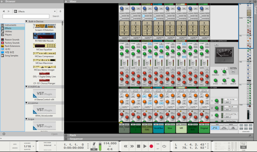Open the 바탕 화면 location
Viewport: 257px width, 152px height.
coord(9,52)
